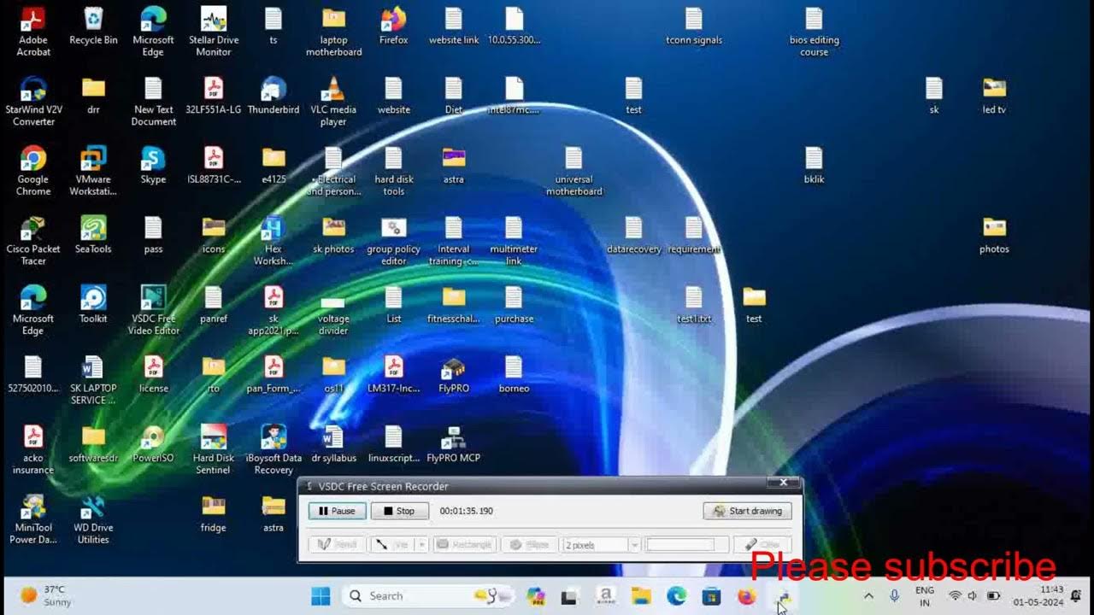Close the VSDC Free Screen Recorder window
Image resolution: width=1094 pixels, height=615 pixels.
tap(783, 483)
